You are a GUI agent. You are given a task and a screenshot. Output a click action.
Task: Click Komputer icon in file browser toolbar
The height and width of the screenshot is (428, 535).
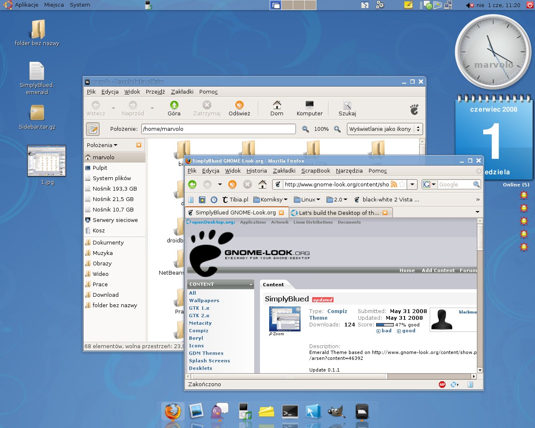pos(310,108)
